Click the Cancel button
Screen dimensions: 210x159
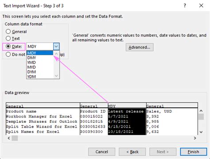[x=101, y=152]
